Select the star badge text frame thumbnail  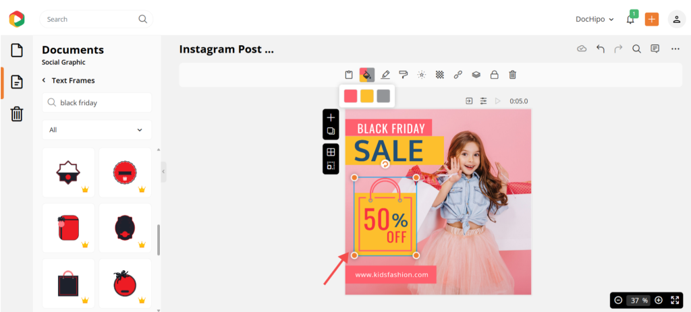coord(68,173)
